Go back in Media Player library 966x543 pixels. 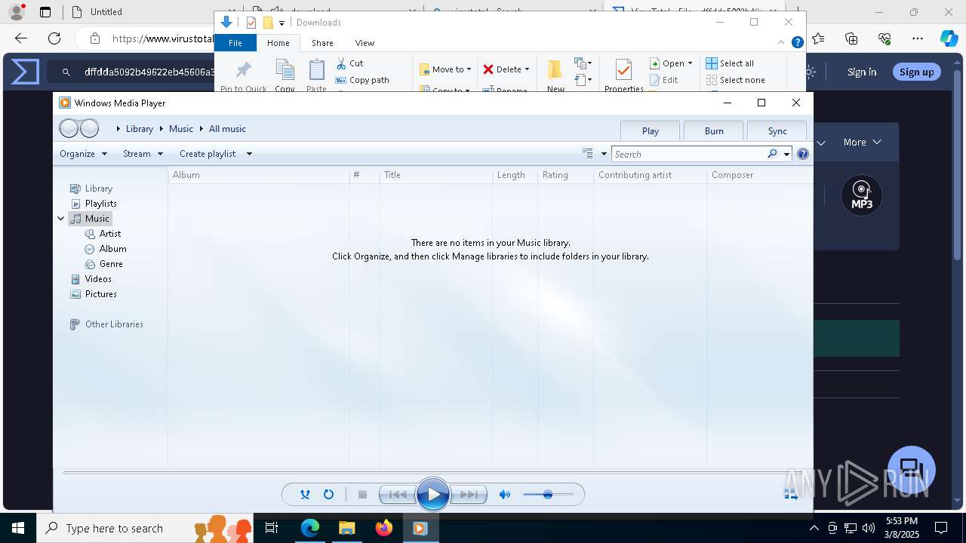(x=69, y=129)
